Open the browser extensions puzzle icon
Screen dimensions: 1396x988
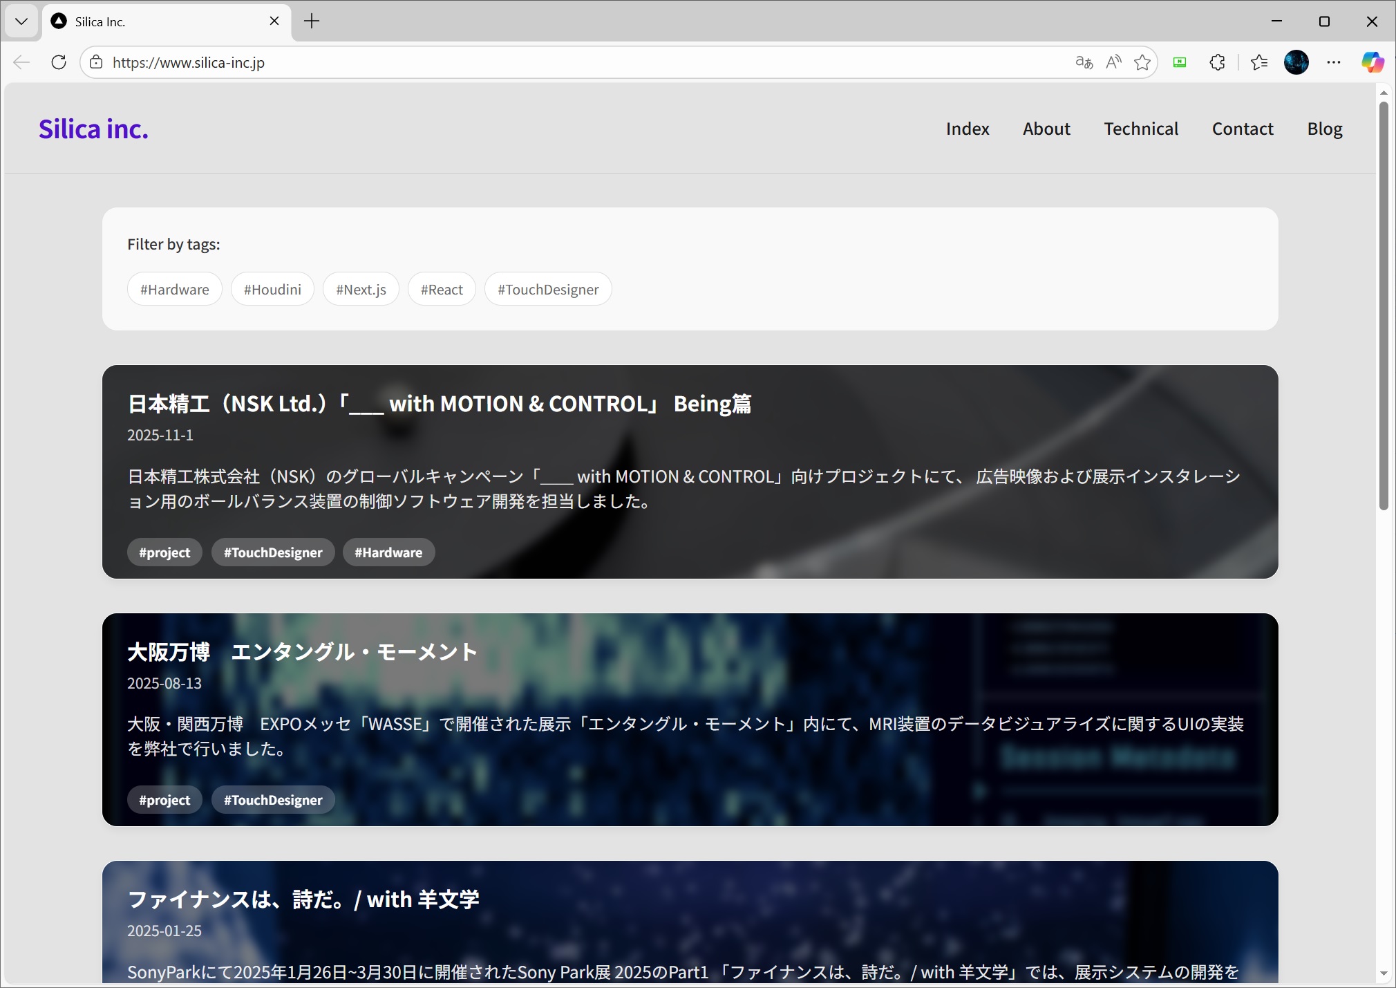[1218, 62]
